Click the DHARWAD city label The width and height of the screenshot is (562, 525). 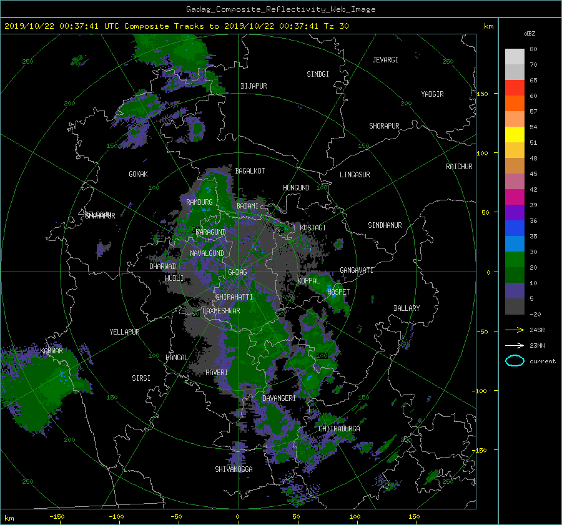163,267
